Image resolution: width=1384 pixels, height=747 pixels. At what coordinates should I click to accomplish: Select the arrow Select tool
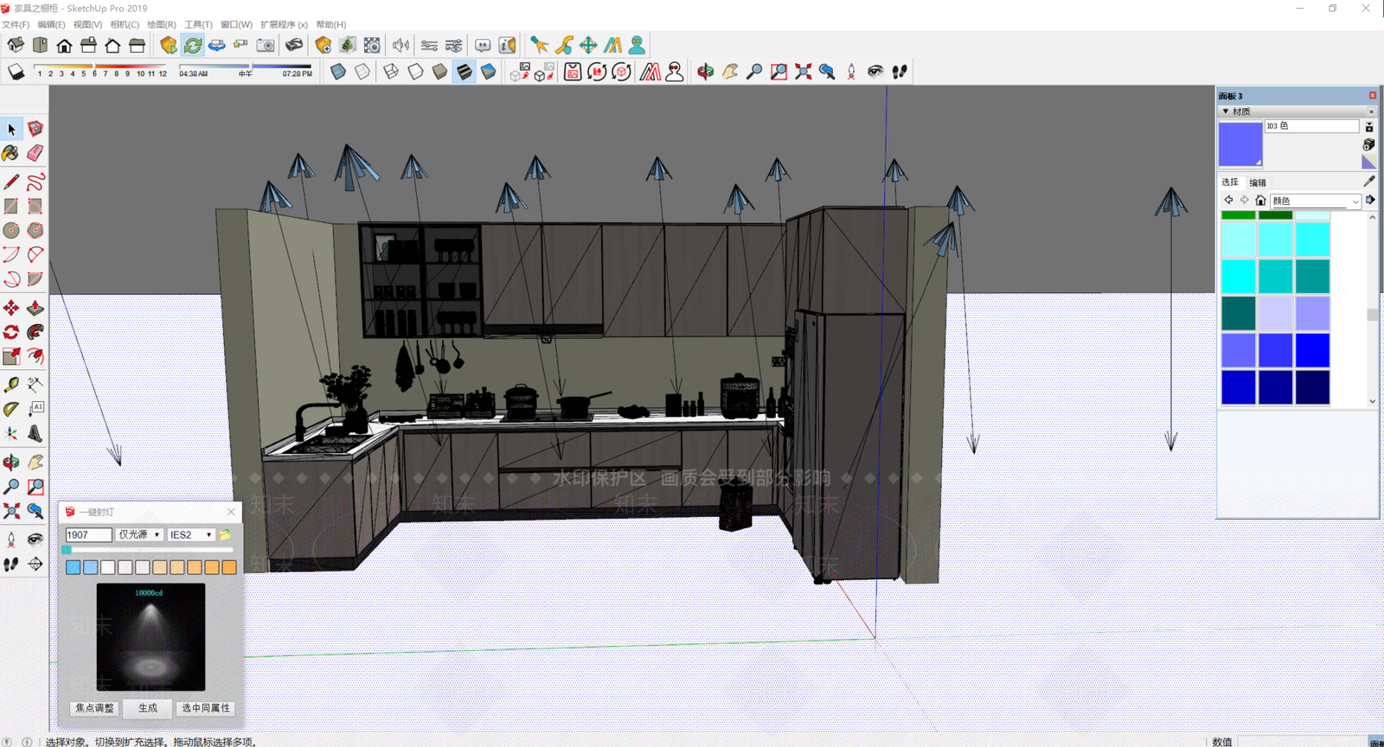pyautogui.click(x=11, y=129)
